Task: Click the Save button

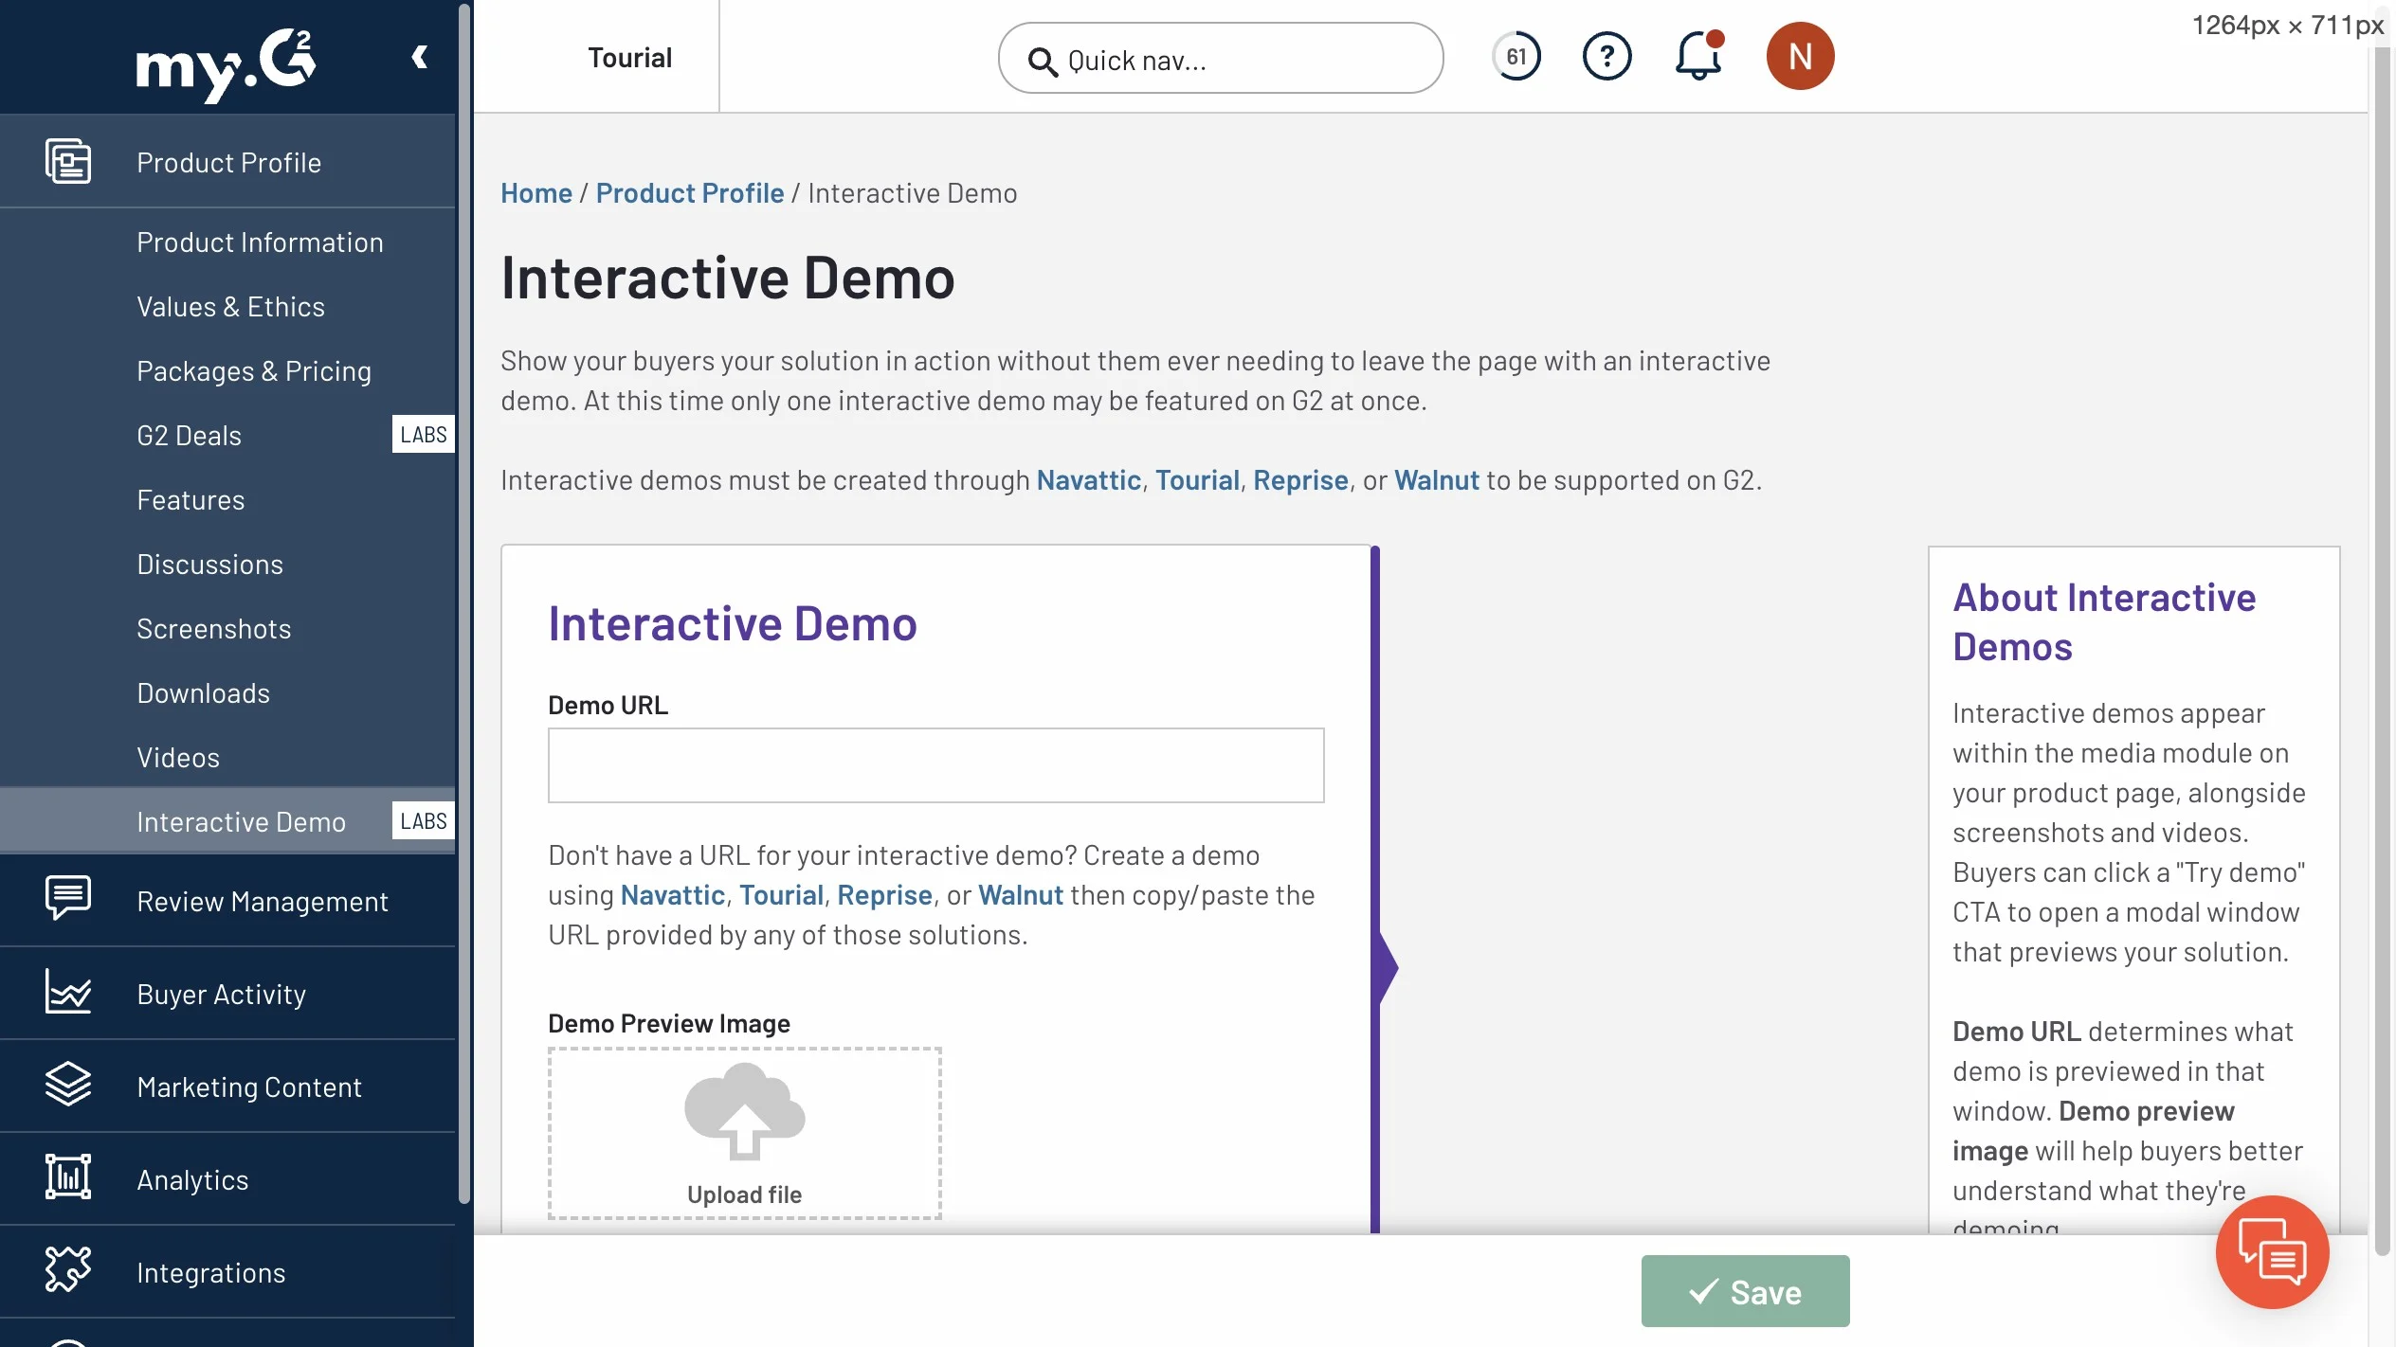Action: coord(1745,1291)
